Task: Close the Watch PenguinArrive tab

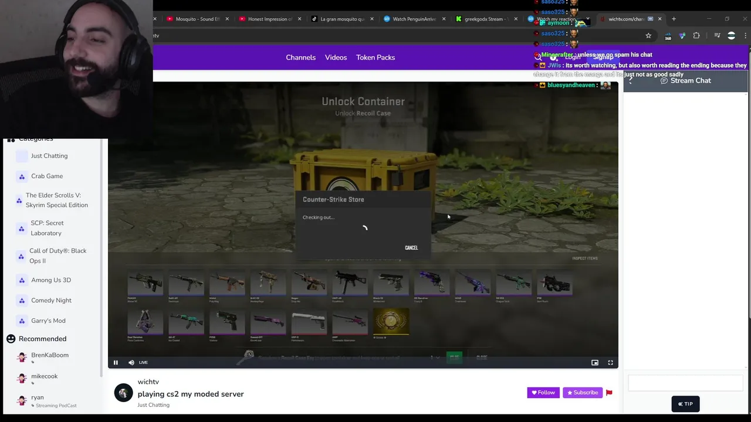Action: point(444,19)
